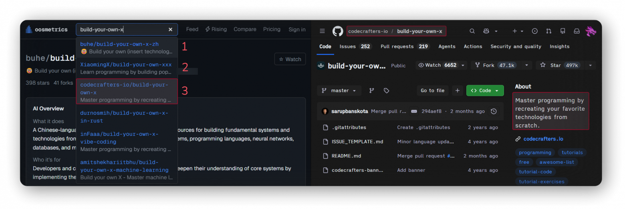
Task: Select buhe/build-your-own-x-zh search result
Action: pyautogui.click(x=127, y=48)
